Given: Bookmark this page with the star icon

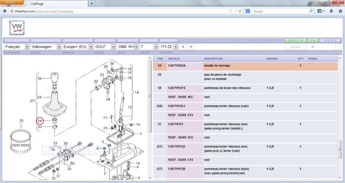Looking at the screenshot, I should click(x=230, y=11).
